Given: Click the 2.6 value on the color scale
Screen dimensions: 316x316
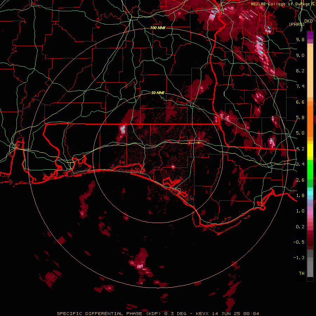Looking at the screenshot, I should tap(300, 180).
